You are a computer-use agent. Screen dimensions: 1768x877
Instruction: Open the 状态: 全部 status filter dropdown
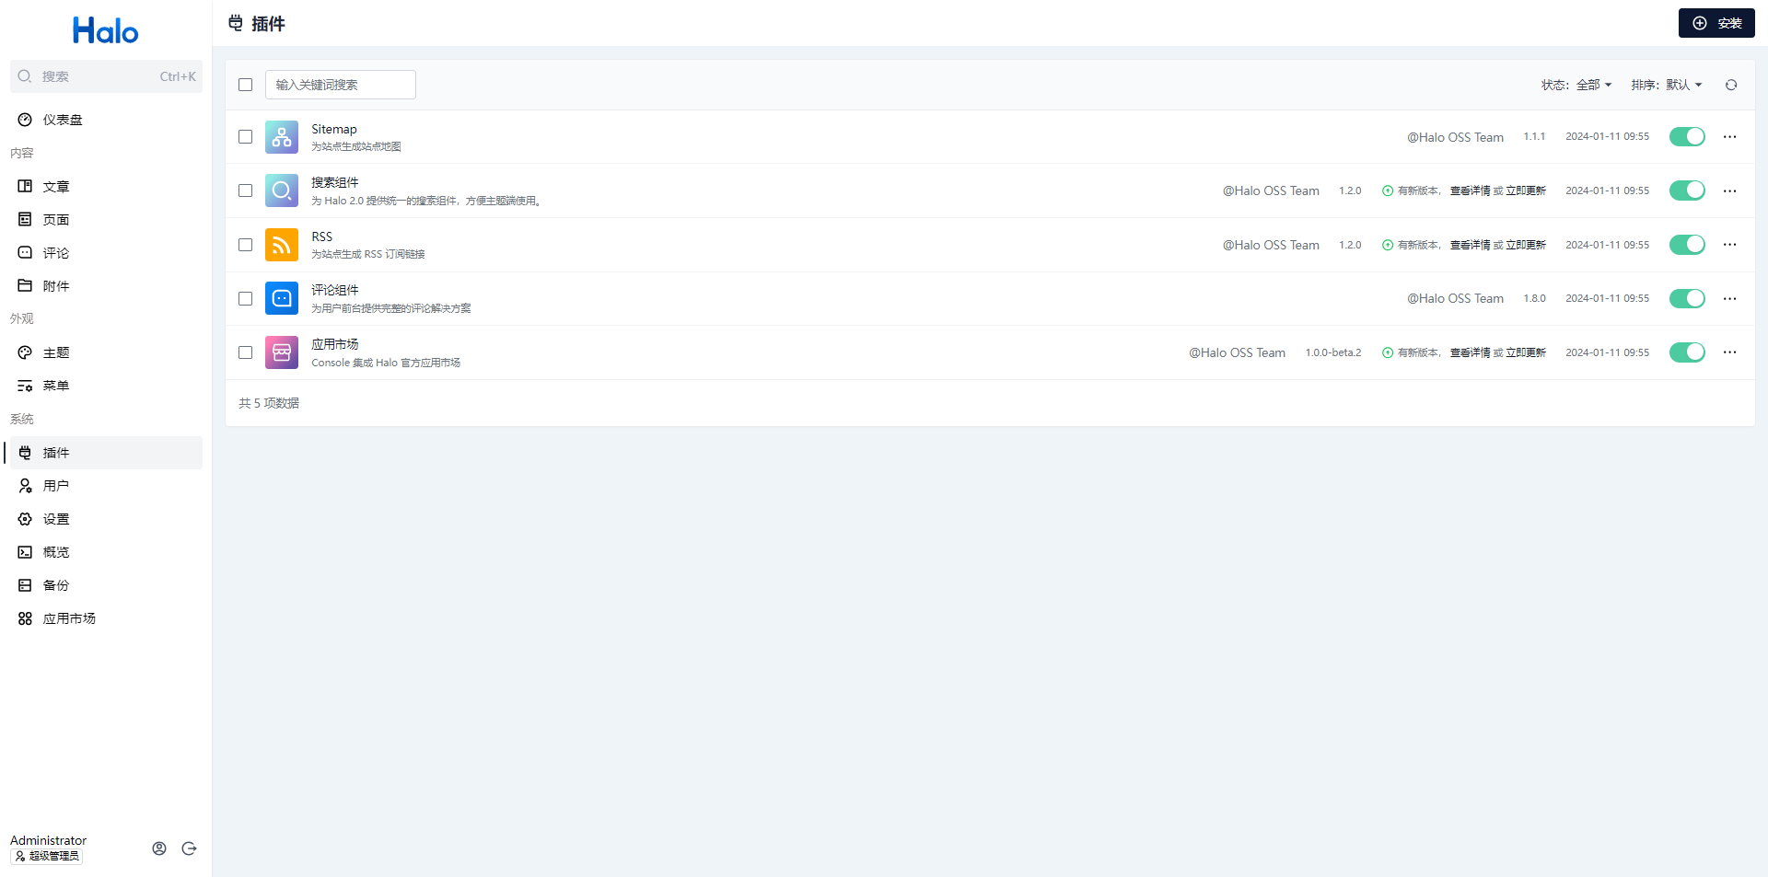pyautogui.click(x=1576, y=85)
